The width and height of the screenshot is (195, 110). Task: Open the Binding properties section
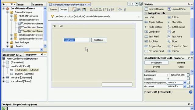pos(181,63)
